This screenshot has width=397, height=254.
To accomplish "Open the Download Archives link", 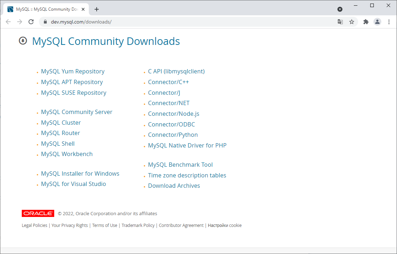I will [174, 186].
